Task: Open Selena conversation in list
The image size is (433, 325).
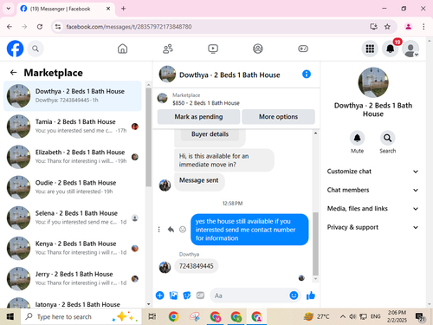Action: [x=73, y=218]
